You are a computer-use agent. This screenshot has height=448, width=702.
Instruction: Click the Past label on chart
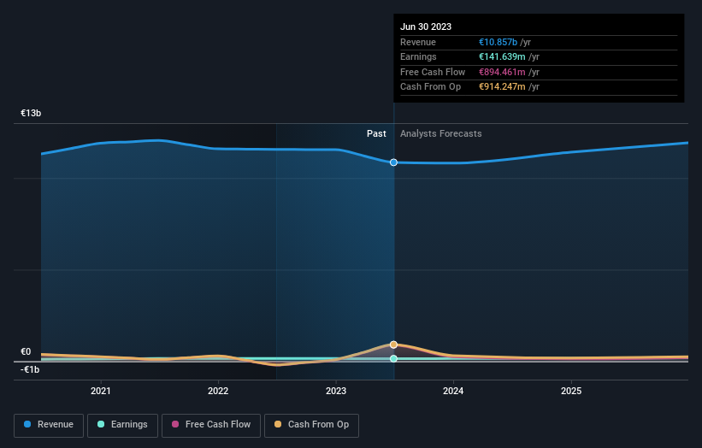tap(376, 134)
